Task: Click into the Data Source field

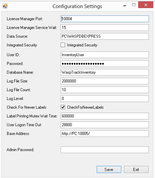Action: tap(104, 36)
